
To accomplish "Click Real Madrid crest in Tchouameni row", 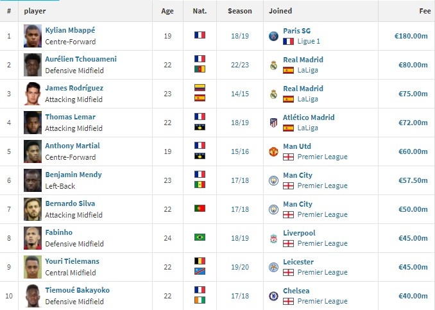I will point(273,65).
